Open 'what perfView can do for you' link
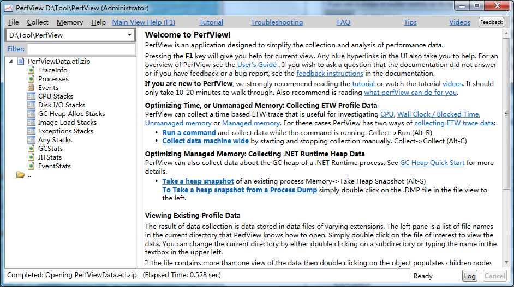This screenshot has height=287, width=514. pos(410,93)
